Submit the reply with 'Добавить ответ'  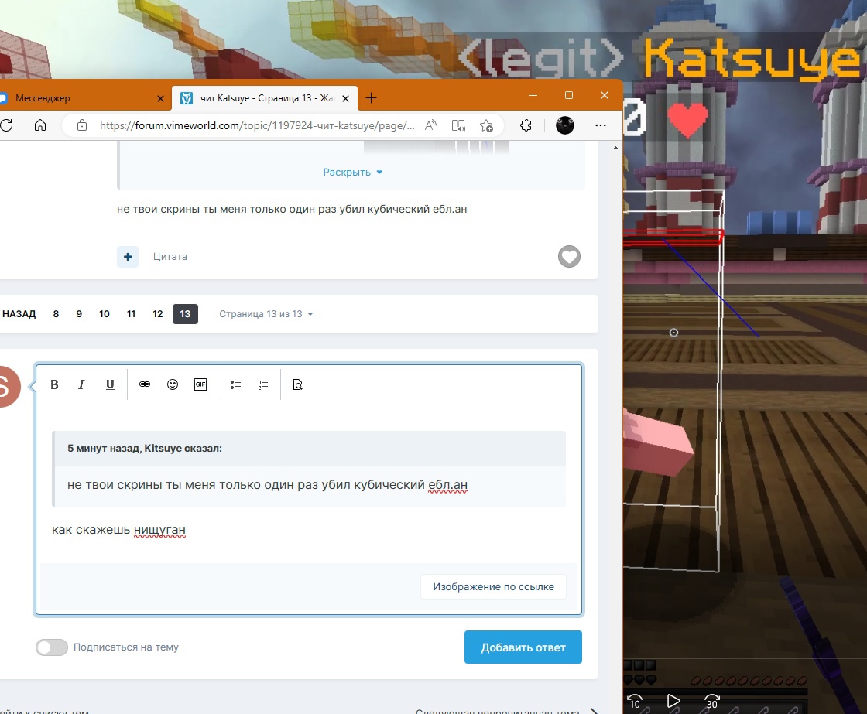click(523, 647)
